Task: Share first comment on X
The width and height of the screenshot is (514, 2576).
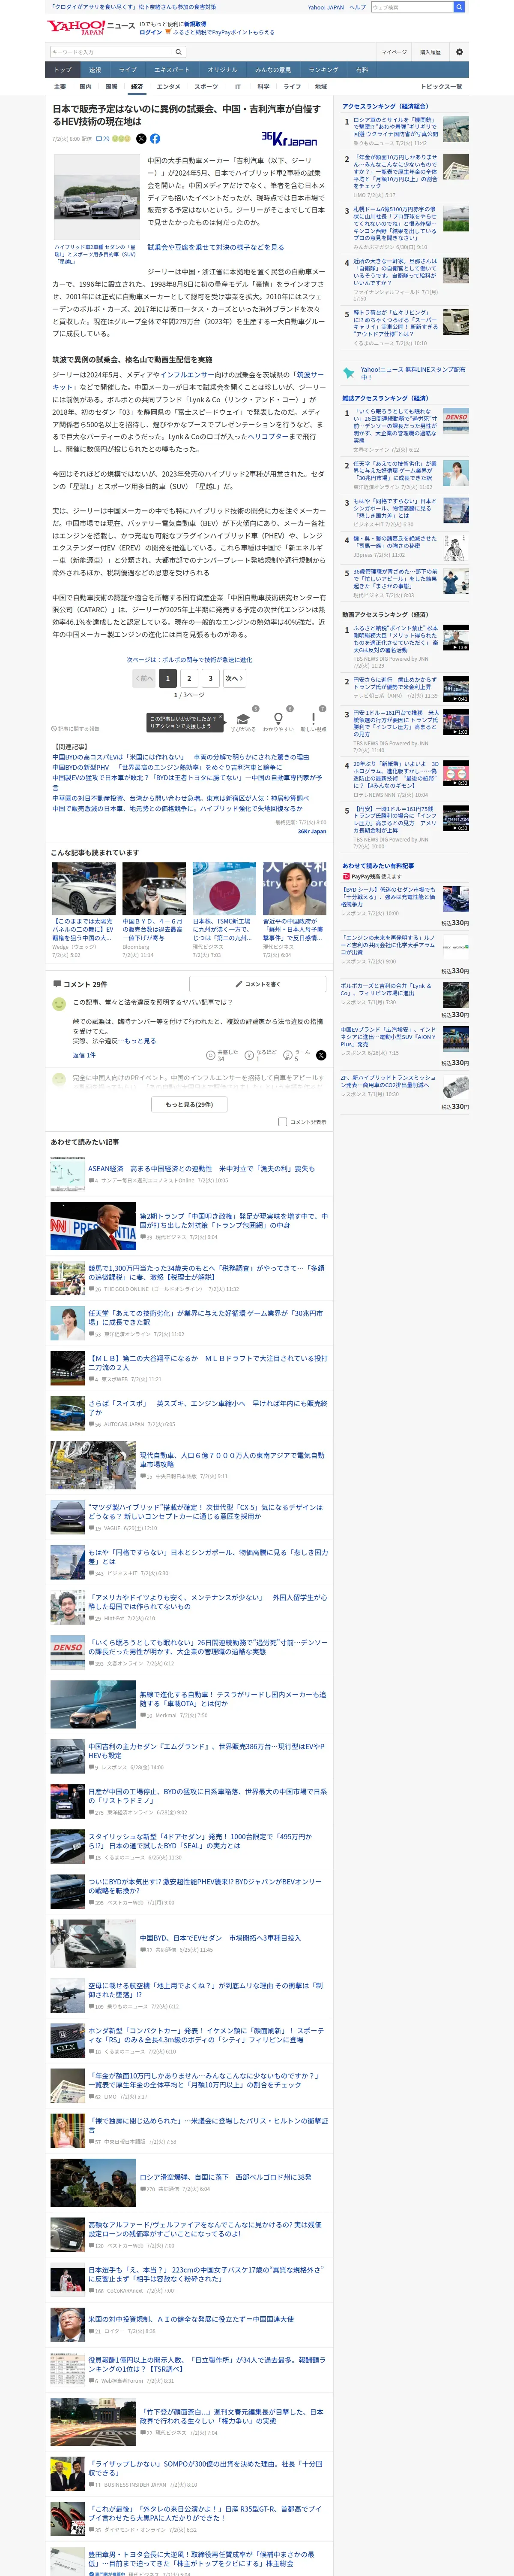Action: (x=320, y=1055)
